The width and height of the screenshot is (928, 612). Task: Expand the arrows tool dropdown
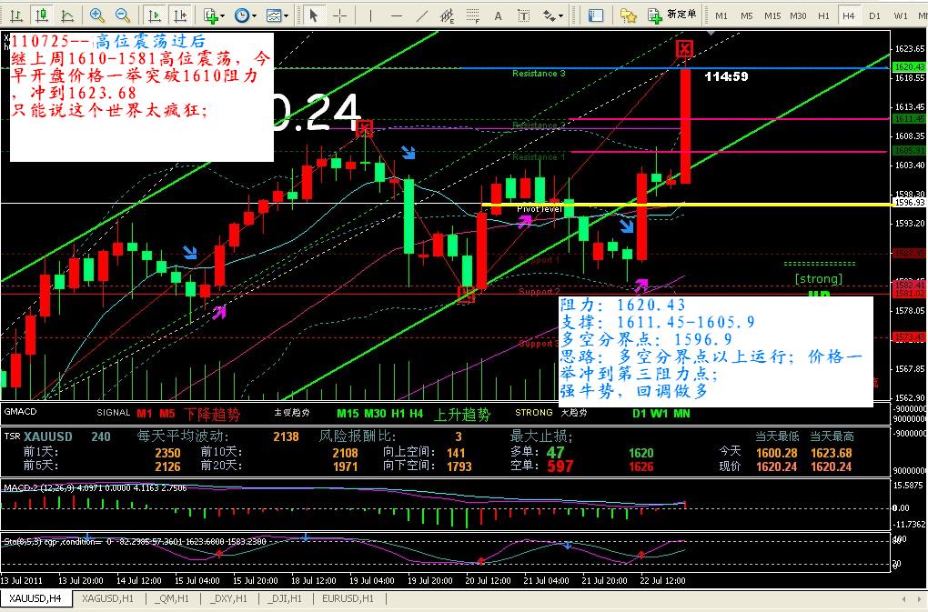[x=560, y=16]
